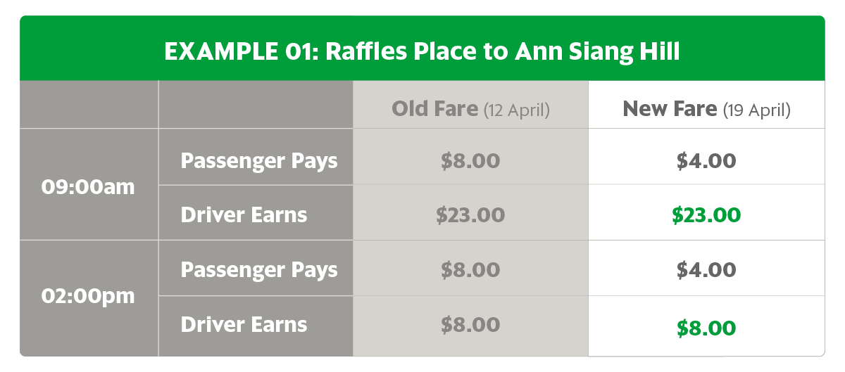Click old $8.00 passenger fare at 09:00am
845x372 pixels.
point(470,161)
